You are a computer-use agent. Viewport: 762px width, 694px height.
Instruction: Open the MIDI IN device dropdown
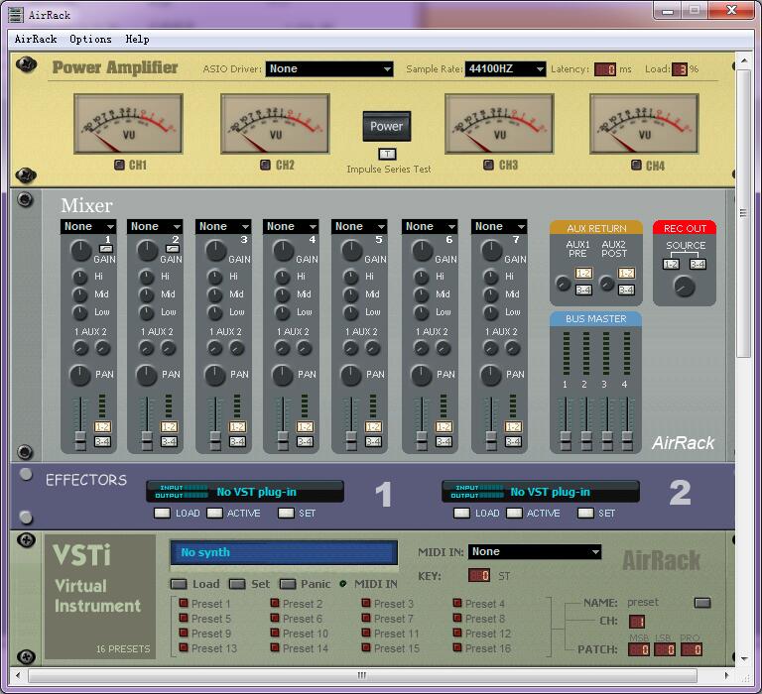click(535, 552)
